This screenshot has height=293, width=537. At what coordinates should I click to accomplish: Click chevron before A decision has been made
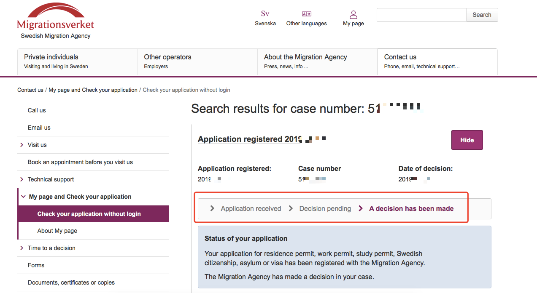tap(361, 208)
